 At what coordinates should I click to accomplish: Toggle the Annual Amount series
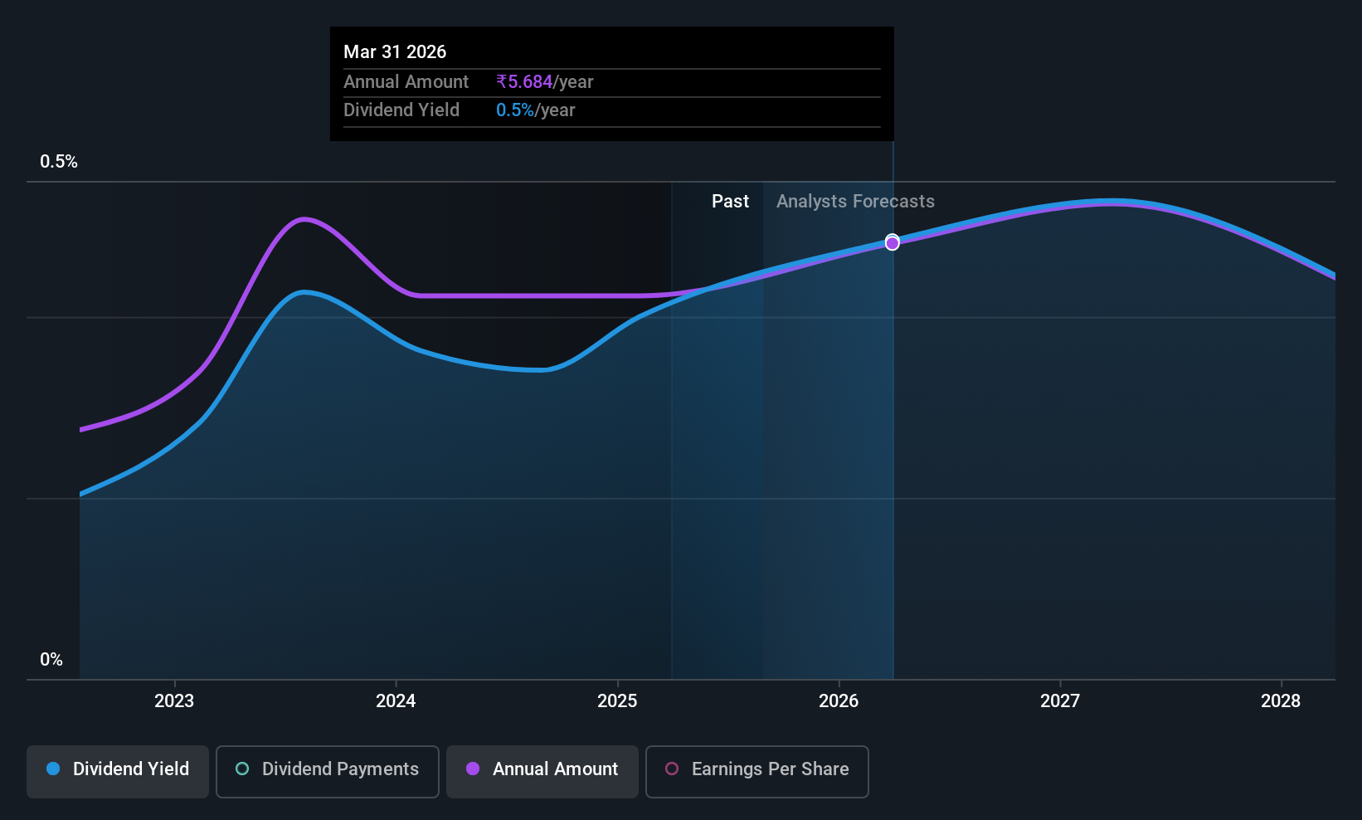tap(542, 771)
